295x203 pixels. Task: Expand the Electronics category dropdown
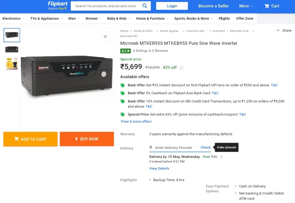point(13,18)
